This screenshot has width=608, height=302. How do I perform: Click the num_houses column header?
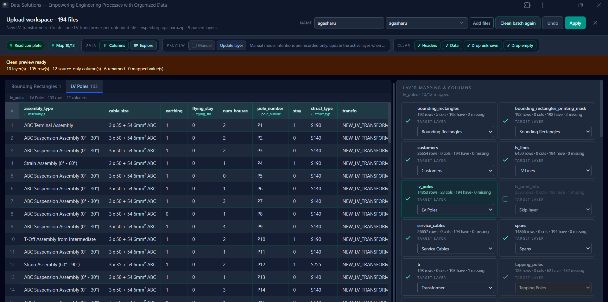[235, 111]
